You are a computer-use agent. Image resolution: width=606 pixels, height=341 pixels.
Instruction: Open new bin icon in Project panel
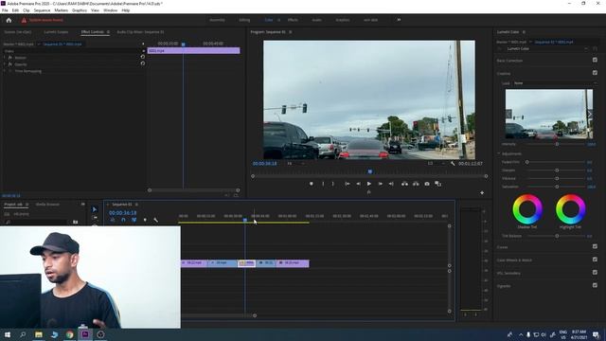tap(76, 222)
